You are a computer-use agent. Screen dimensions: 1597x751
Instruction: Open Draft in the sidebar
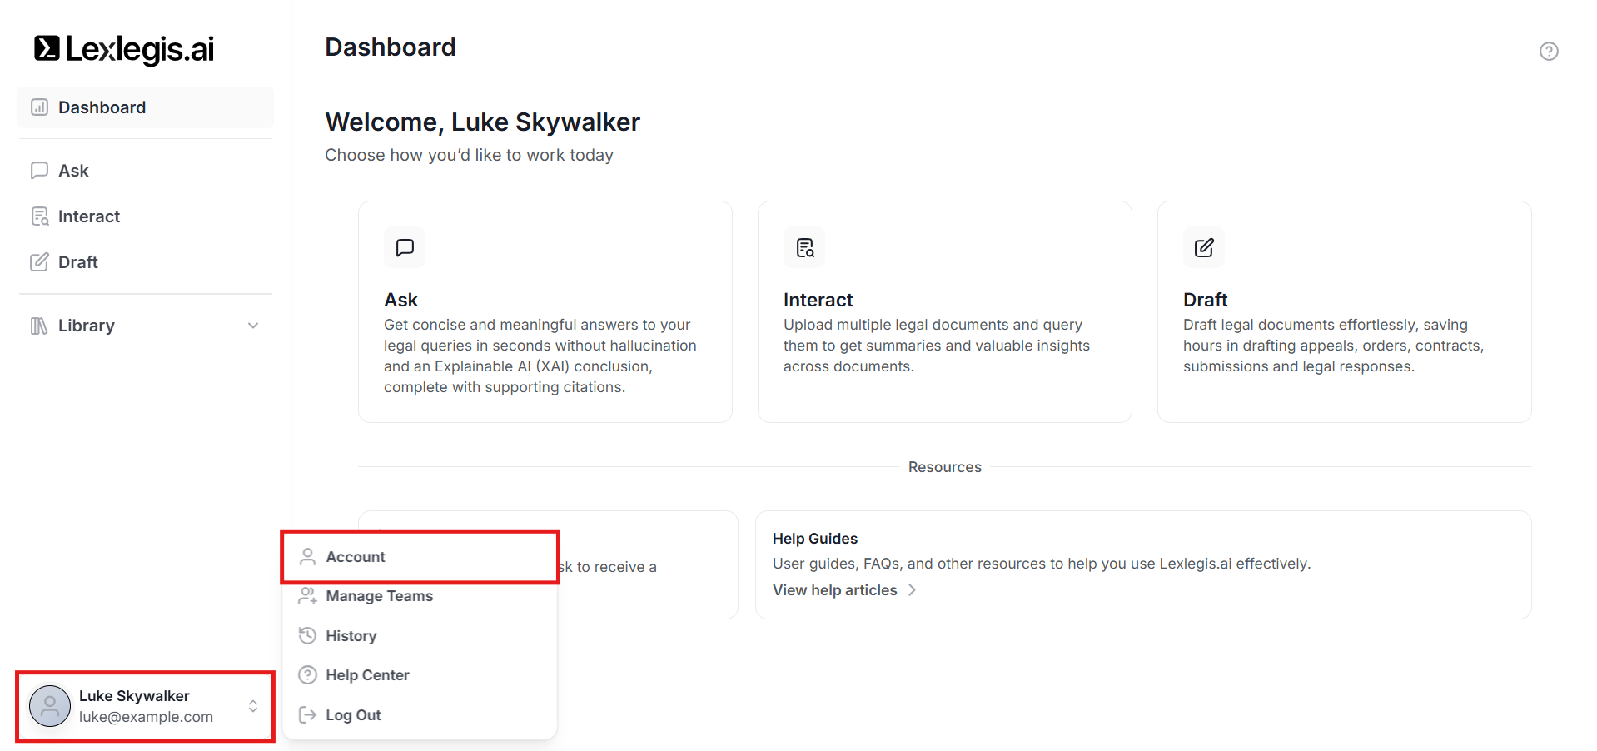tap(78, 262)
